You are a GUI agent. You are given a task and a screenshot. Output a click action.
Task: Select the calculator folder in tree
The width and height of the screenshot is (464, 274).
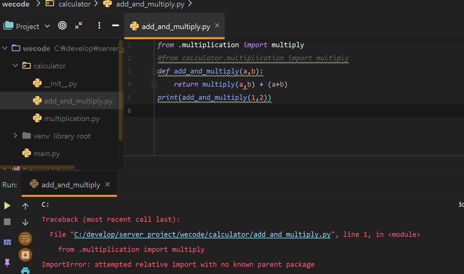pos(50,66)
